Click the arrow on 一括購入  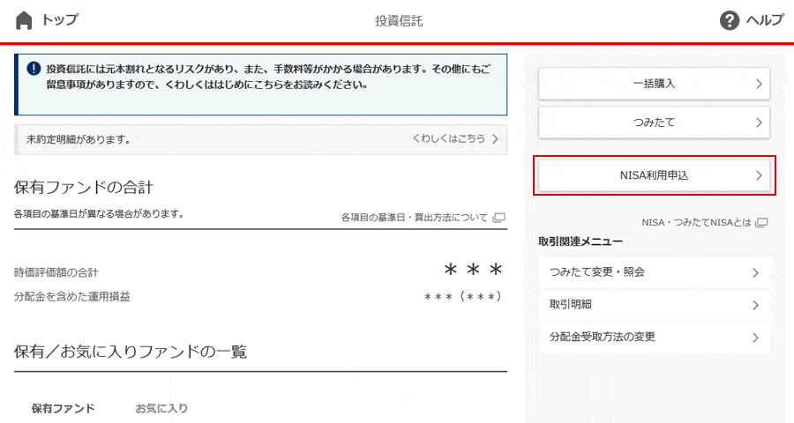(759, 84)
